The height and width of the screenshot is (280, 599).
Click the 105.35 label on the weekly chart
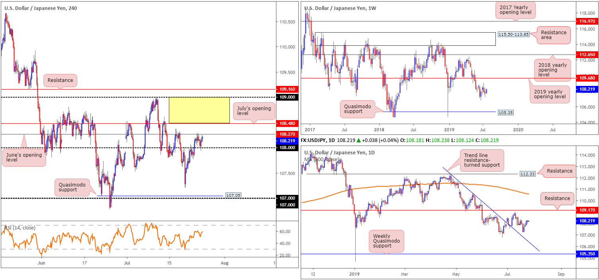[505, 113]
